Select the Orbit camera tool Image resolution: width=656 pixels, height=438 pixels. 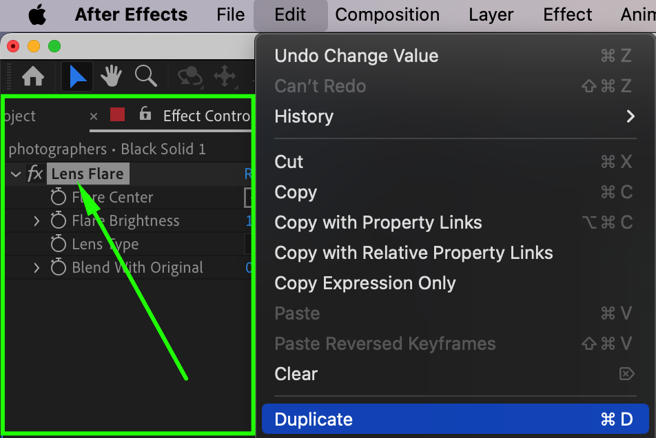tap(189, 76)
